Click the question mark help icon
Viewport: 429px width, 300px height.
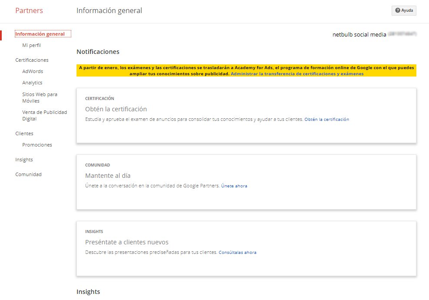click(x=397, y=10)
